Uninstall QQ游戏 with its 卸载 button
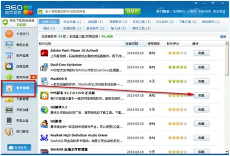This screenshot has height=156, width=230. (201, 124)
